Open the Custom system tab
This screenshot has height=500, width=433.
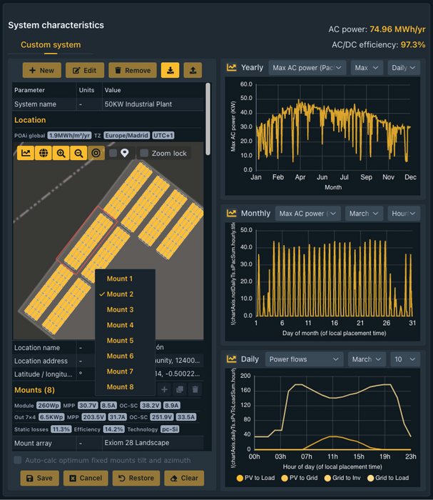[51, 45]
